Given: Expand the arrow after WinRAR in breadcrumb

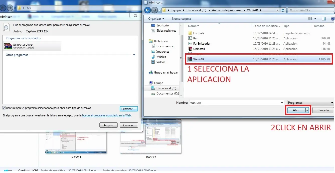Looking at the screenshot, I should [261, 10].
